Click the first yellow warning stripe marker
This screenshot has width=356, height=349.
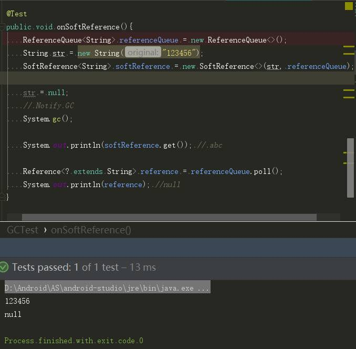[x=349, y=46]
